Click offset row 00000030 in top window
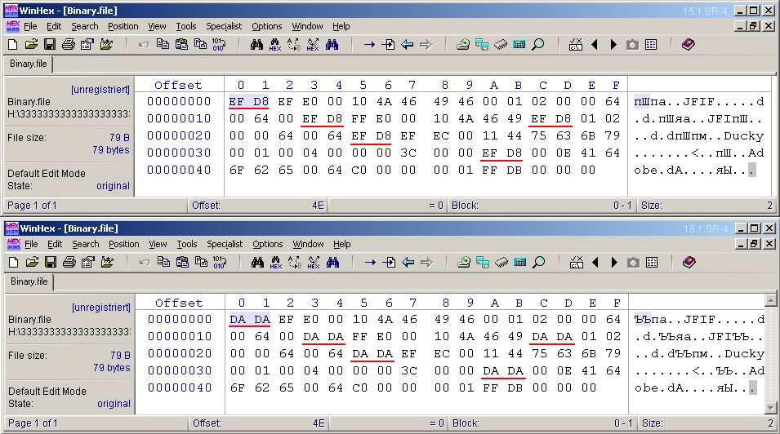This screenshot has height=434, width=780. pos(179,153)
